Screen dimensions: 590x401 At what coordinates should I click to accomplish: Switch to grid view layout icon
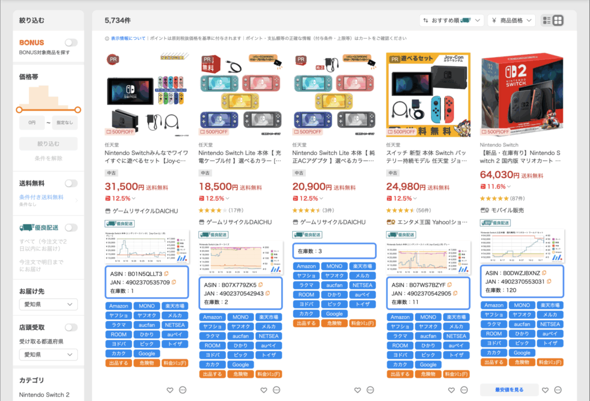click(x=558, y=21)
